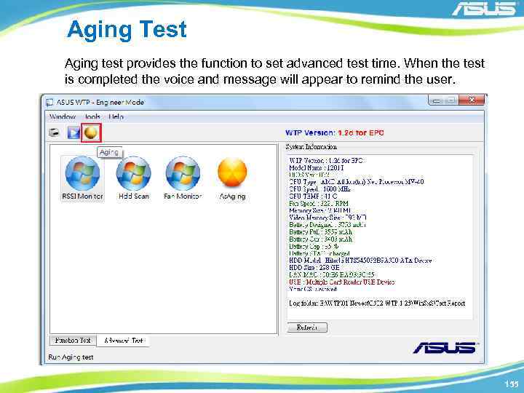Screen dimensions: 524x393
Task: Click the Refresh button
Action: pos(307,327)
